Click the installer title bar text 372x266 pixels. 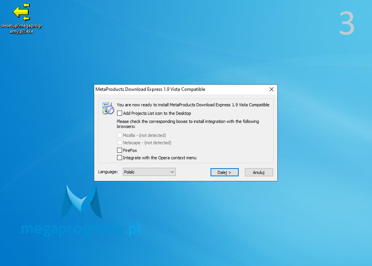tap(150, 89)
